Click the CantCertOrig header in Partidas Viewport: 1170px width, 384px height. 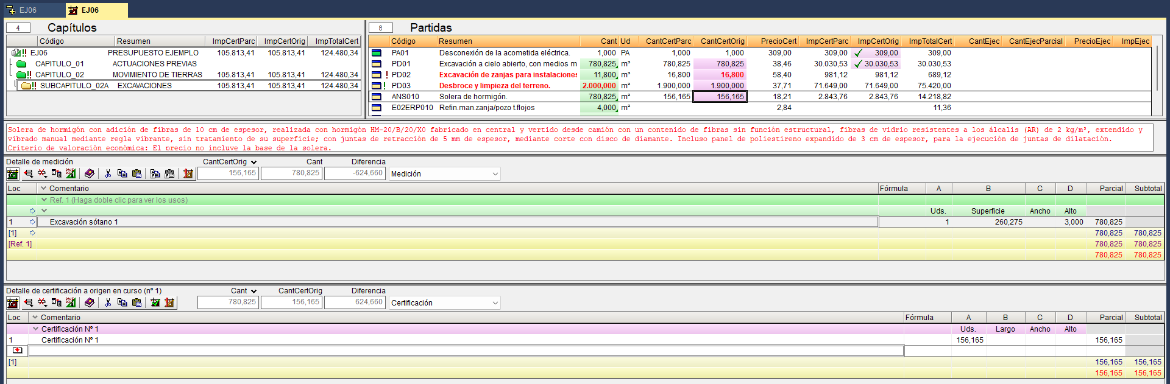[x=720, y=41]
